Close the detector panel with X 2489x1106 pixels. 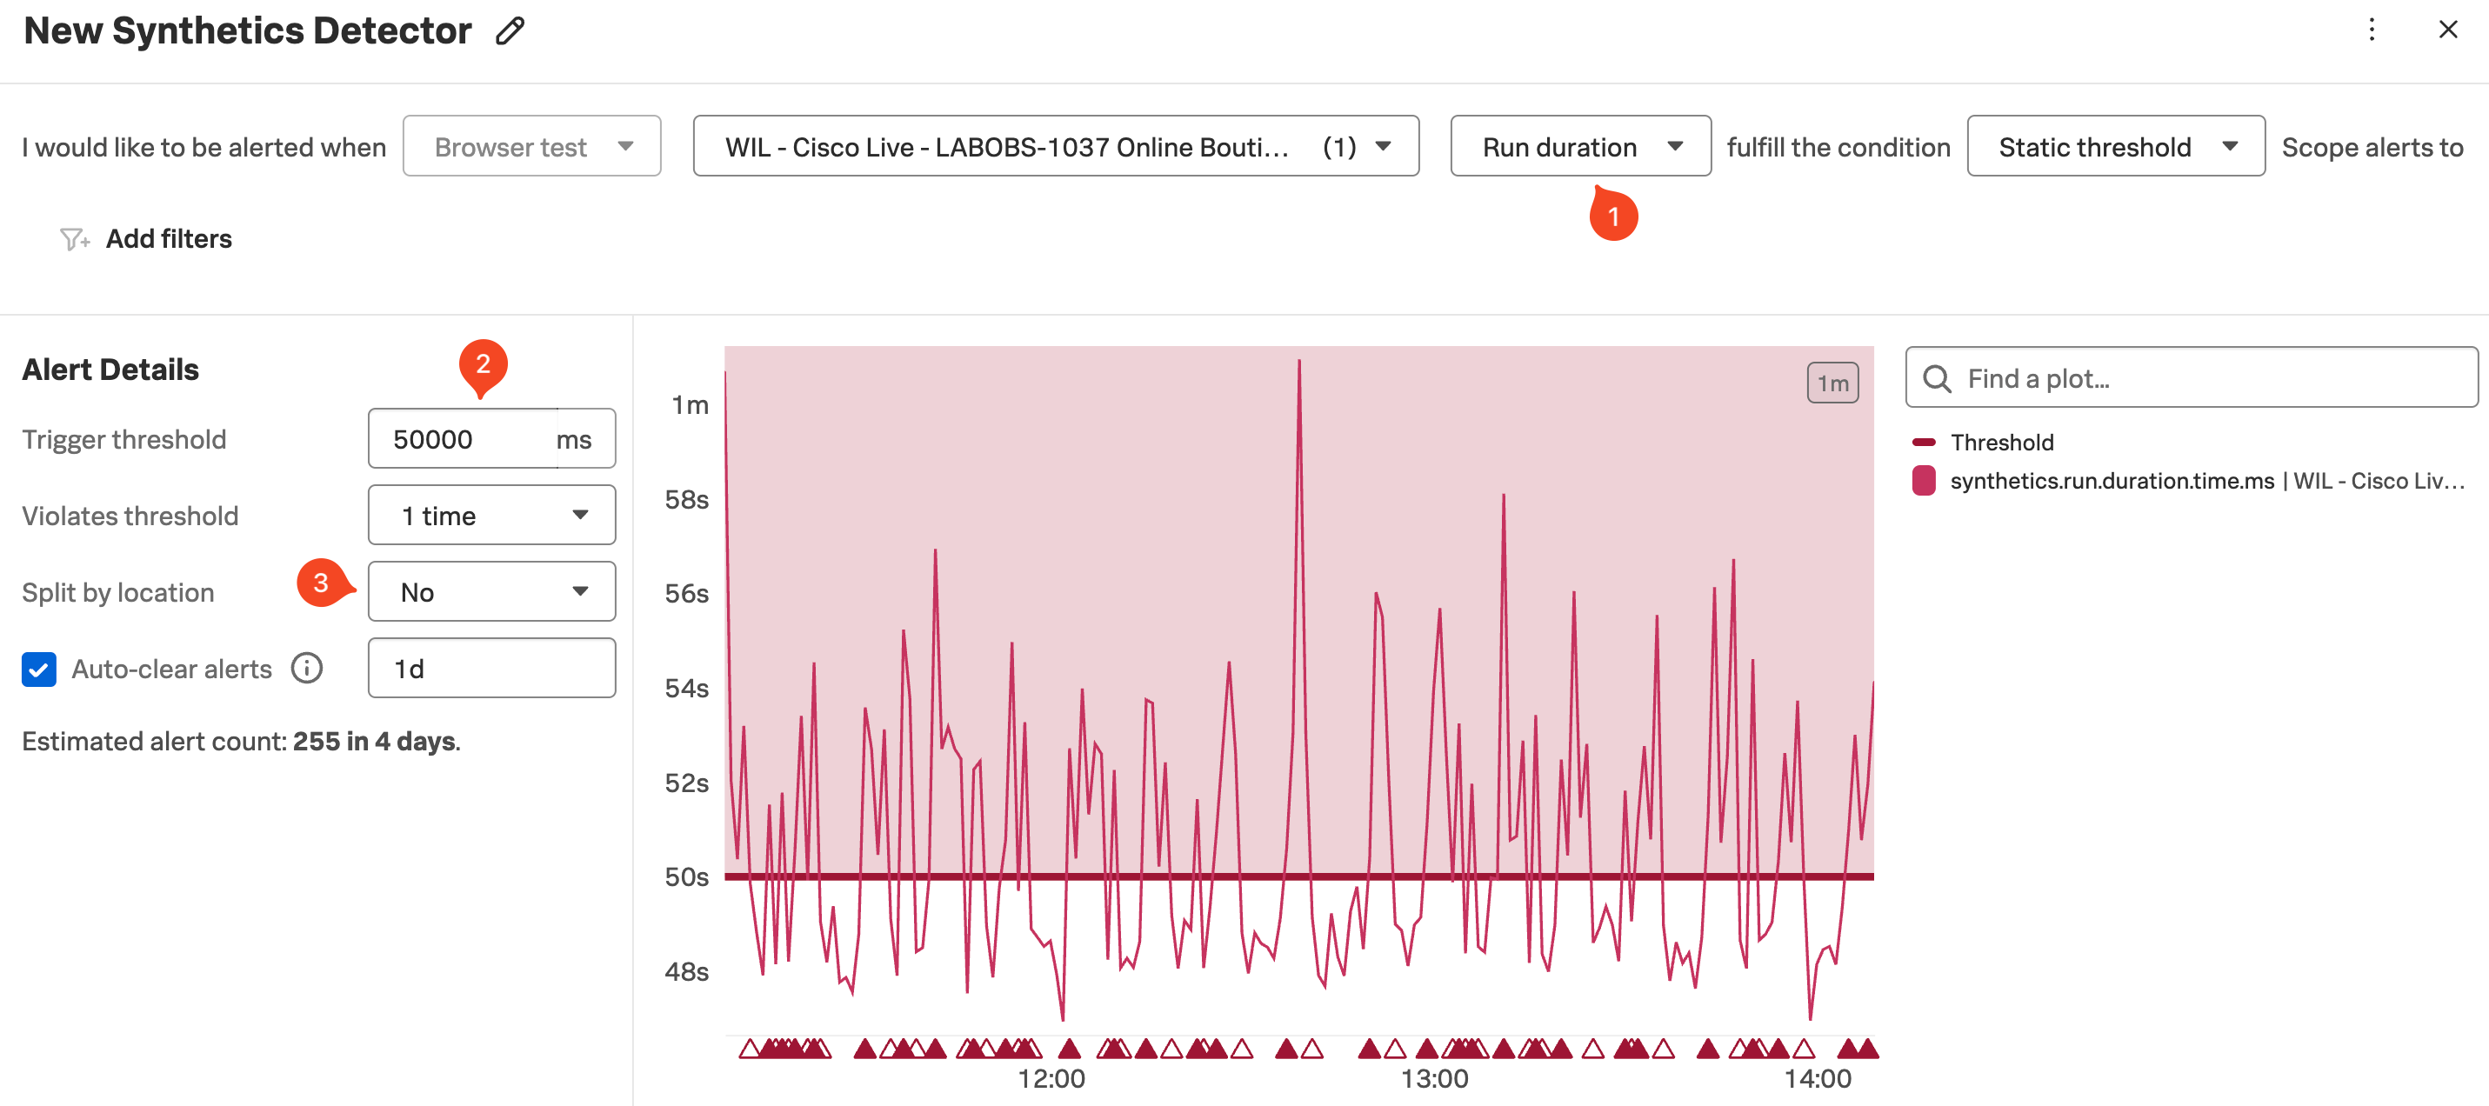point(2447,30)
